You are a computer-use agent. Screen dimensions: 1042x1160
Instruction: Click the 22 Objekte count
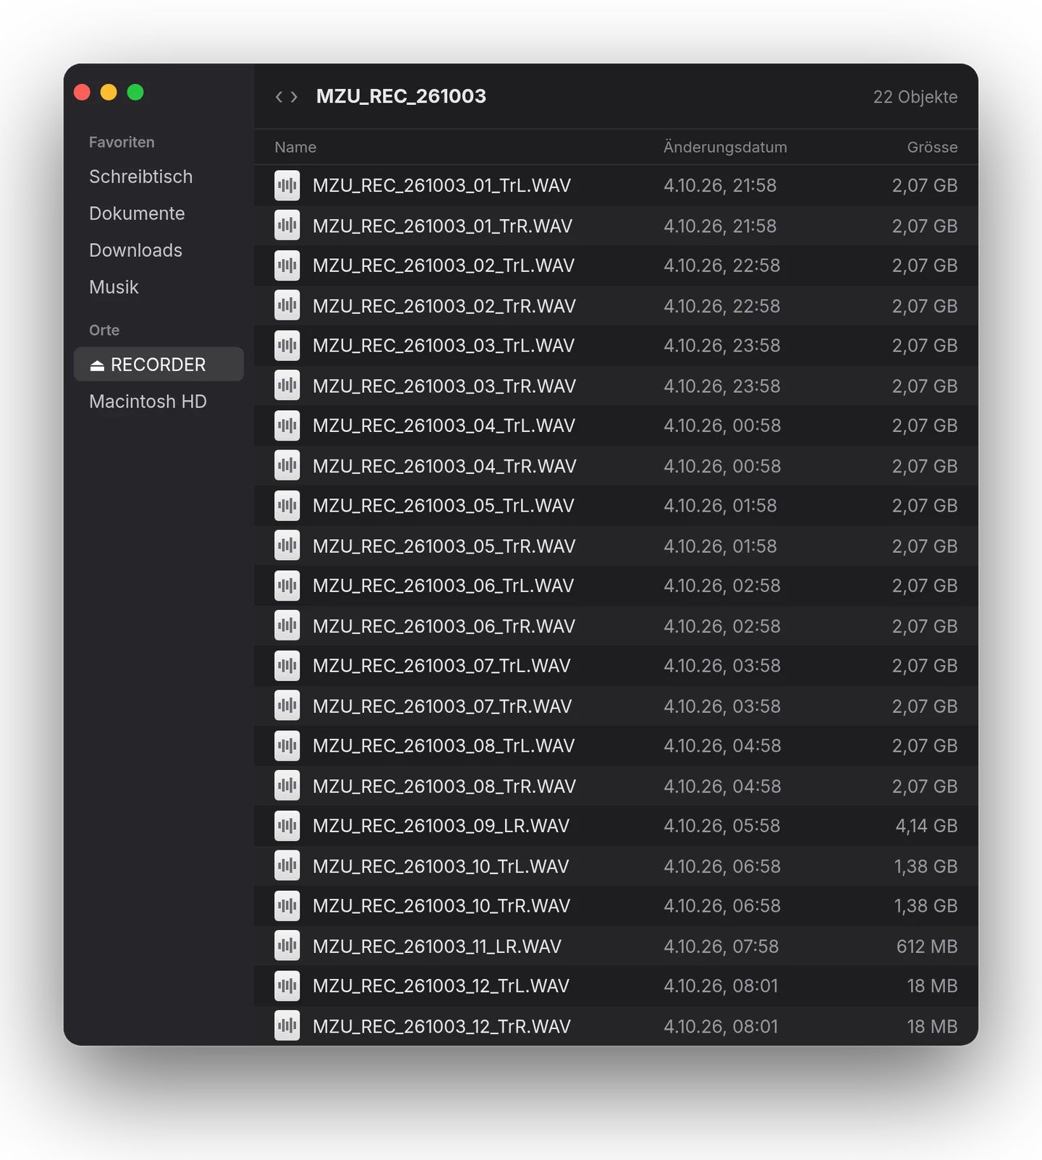pyautogui.click(x=915, y=97)
